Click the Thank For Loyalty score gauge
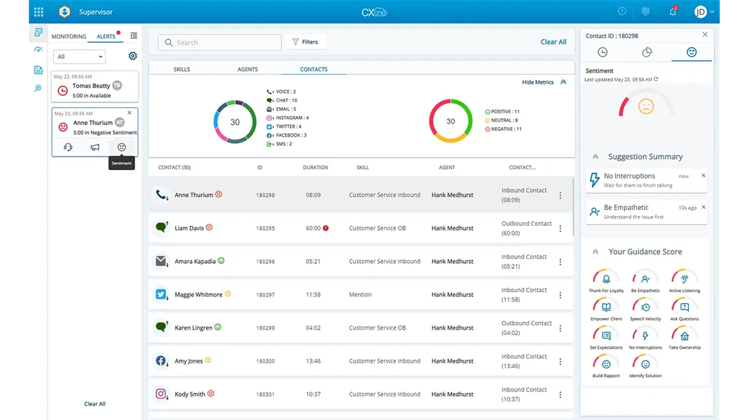The width and height of the screenshot is (747, 420). [x=606, y=278]
